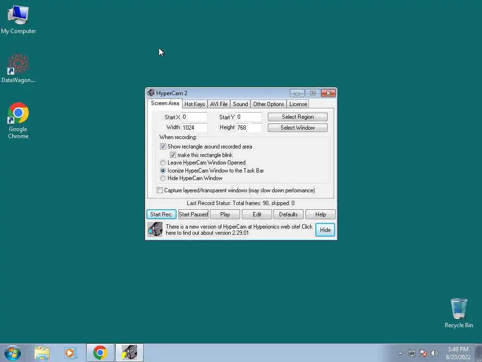Hide the new version notice

coord(325,230)
